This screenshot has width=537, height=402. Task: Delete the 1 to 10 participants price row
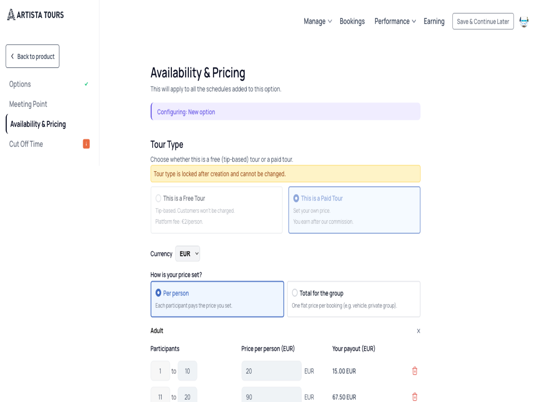415,371
